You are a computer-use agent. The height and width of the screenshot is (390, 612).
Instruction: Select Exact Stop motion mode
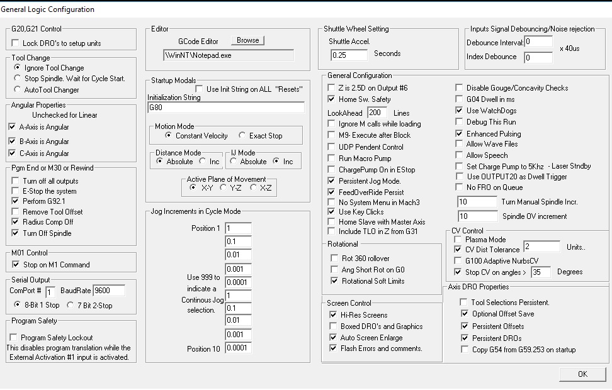[242, 135]
